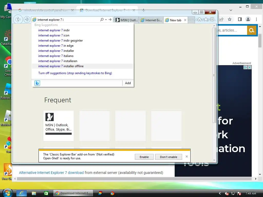
Task: Click Chrome vertical scrollbar thumb
Action: click(x=260, y=41)
